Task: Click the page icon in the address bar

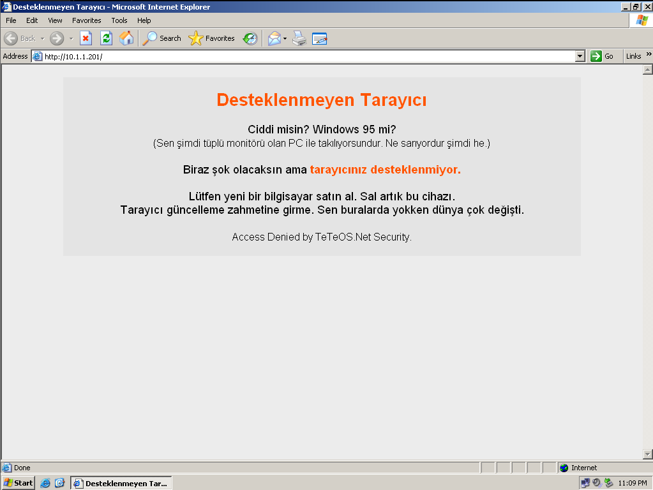Action: coord(38,56)
